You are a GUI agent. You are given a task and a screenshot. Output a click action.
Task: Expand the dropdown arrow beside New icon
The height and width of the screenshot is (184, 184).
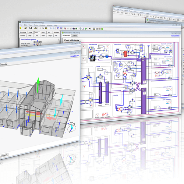[23, 28]
